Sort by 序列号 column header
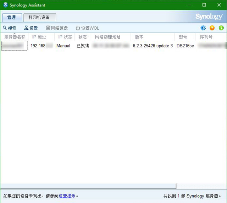This screenshot has height=203, width=227. 211,37
